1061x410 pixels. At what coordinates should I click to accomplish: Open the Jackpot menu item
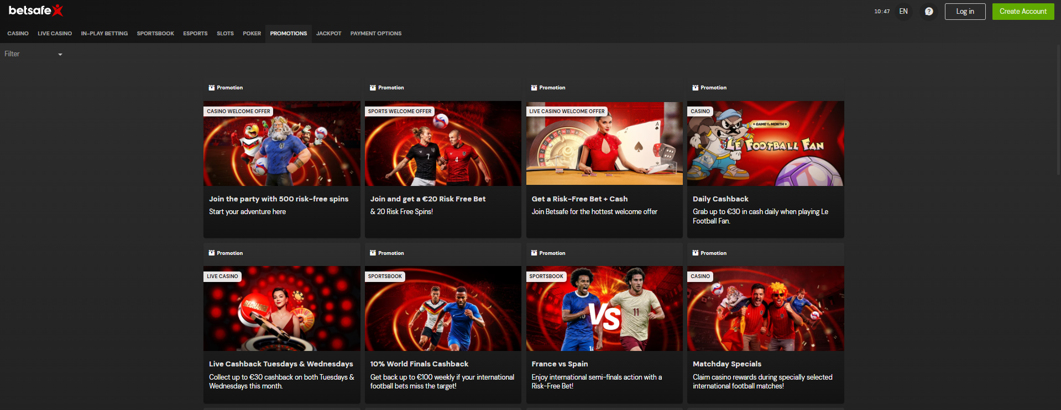(x=328, y=34)
